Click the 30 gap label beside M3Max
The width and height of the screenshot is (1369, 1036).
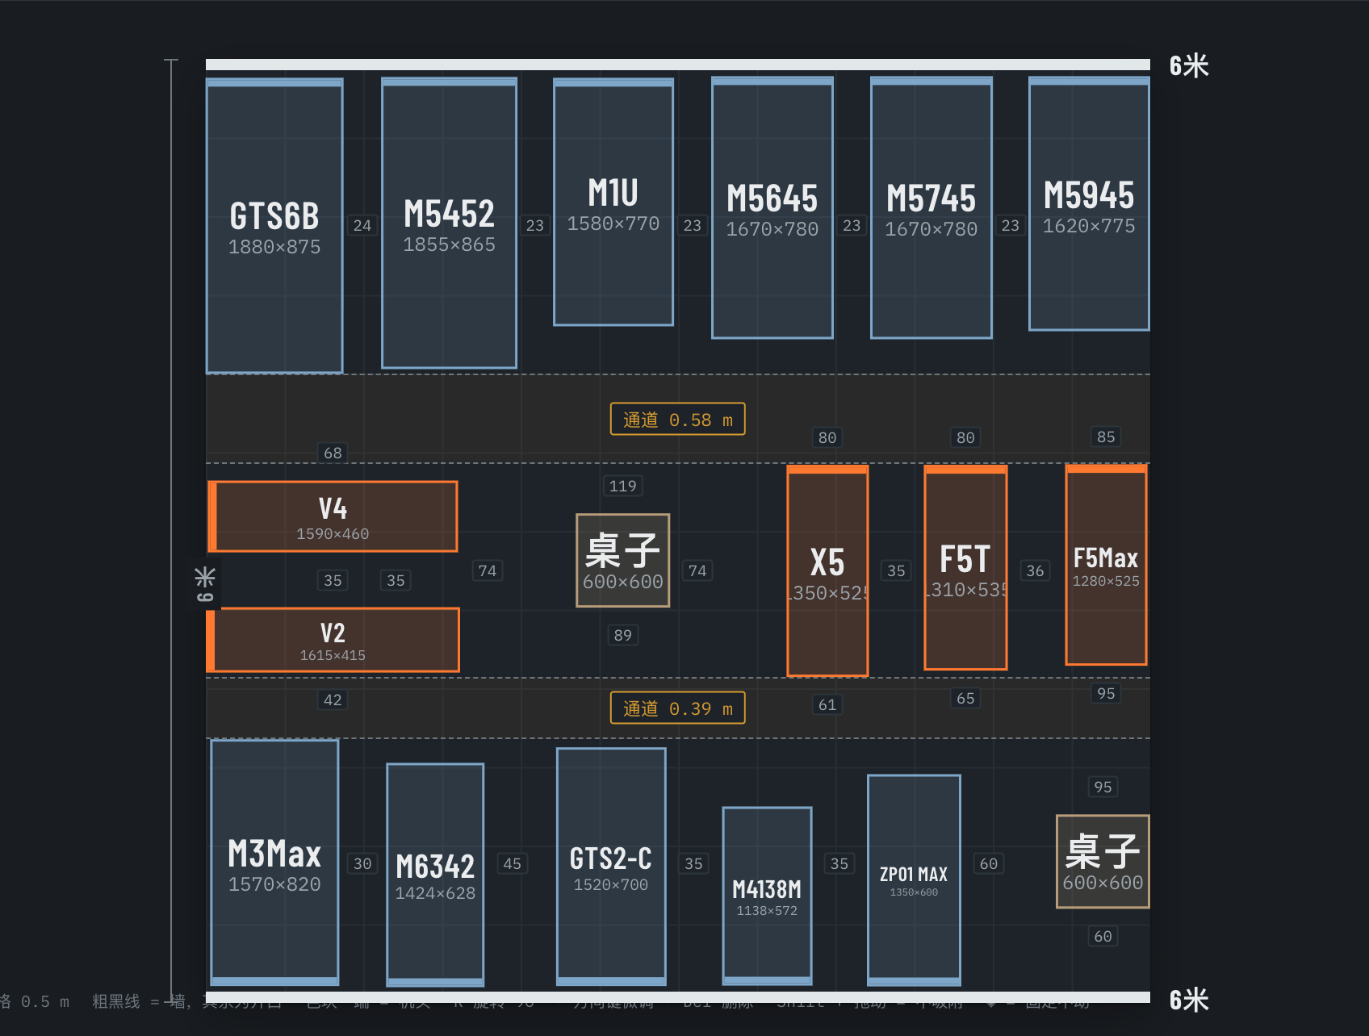coord(362,863)
